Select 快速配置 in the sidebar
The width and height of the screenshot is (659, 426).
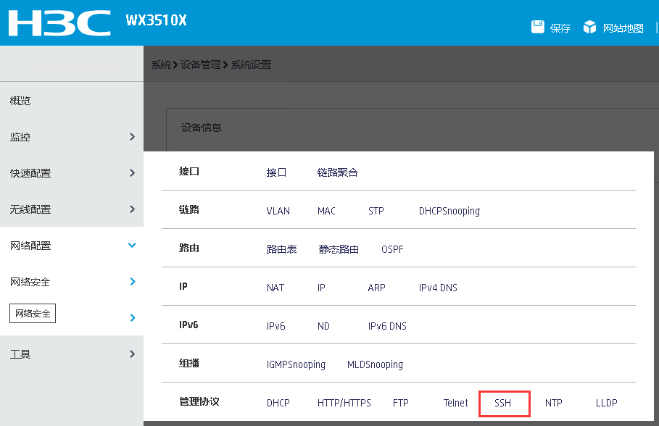30,173
